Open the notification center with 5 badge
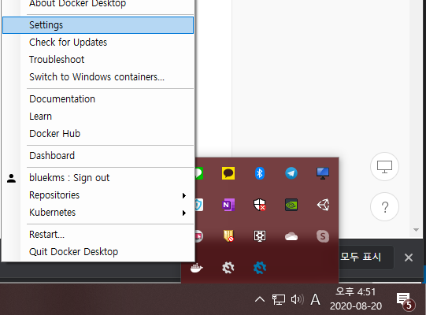The height and width of the screenshot is (315, 426). click(405, 301)
